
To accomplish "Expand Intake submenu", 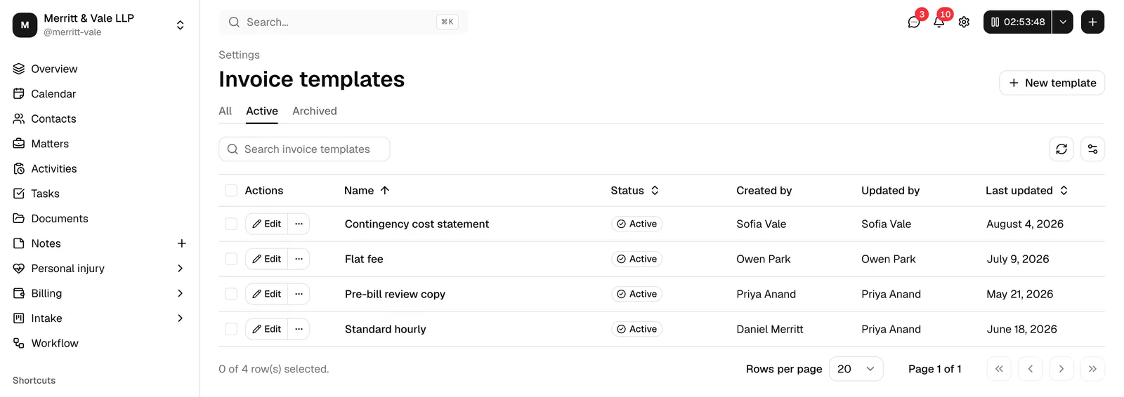I will click(x=181, y=318).
